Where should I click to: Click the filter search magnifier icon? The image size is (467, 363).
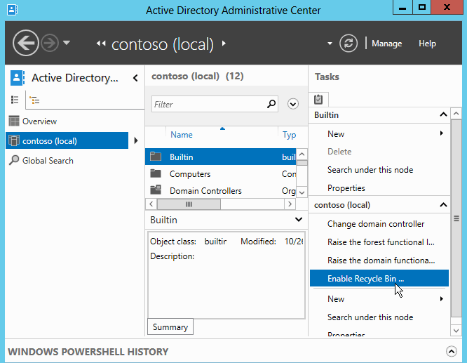(x=271, y=104)
